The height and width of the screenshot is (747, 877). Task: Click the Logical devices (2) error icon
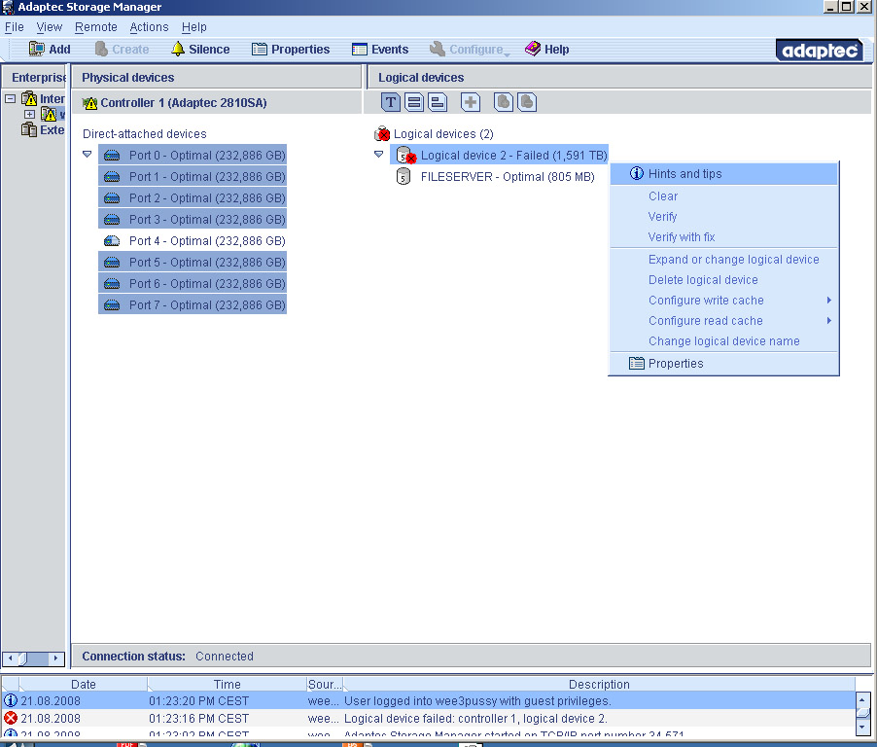pos(382,133)
